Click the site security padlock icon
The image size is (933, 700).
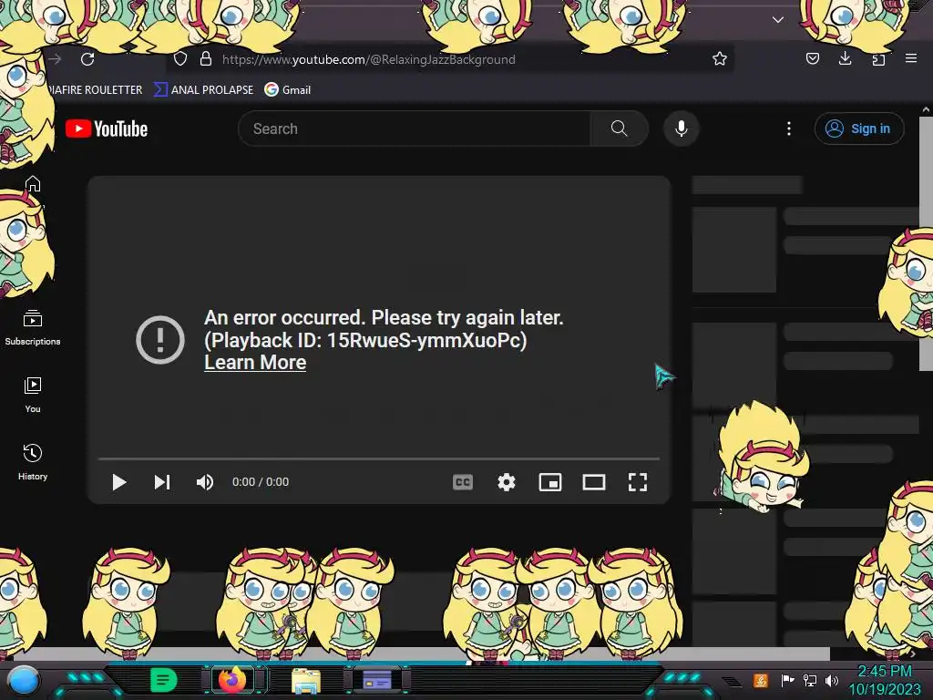tap(206, 58)
